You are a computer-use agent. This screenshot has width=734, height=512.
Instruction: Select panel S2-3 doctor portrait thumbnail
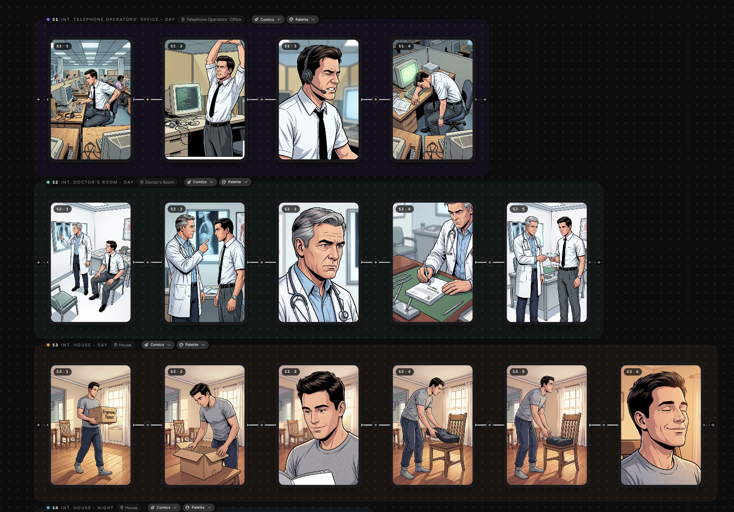[x=319, y=262]
